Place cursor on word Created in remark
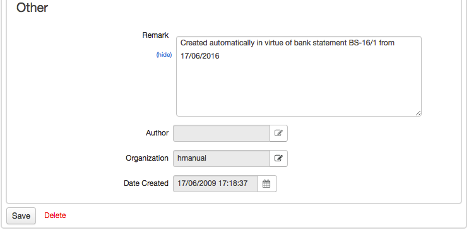 click(x=194, y=43)
